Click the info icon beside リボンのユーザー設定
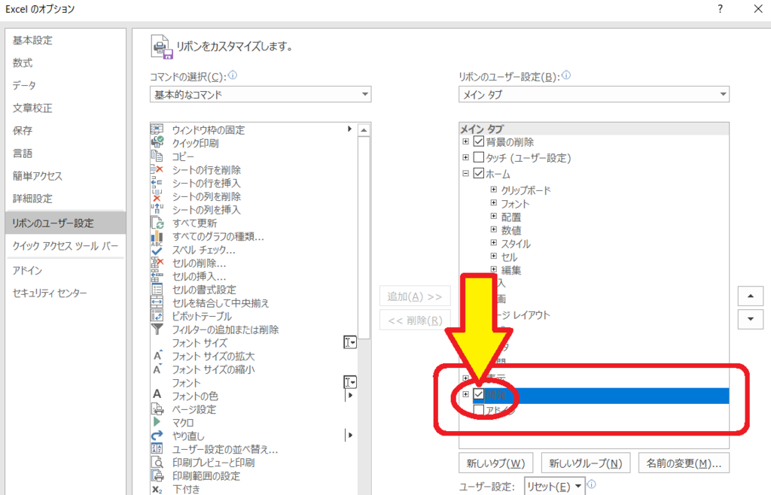This screenshot has width=771, height=495. [566, 75]
